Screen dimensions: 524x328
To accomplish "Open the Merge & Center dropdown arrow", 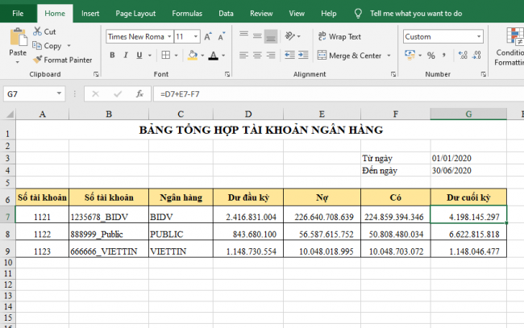I will [x=389, y=56].
